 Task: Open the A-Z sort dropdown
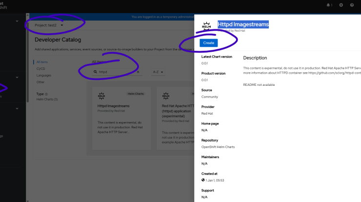coord(158,72)
